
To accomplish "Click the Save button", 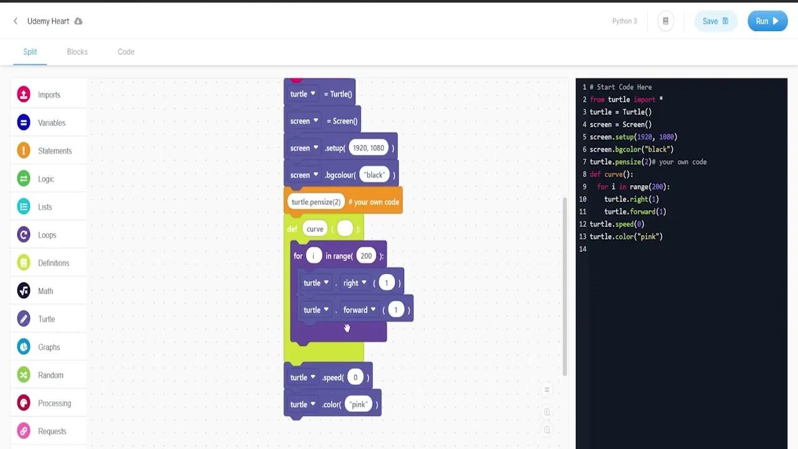I will (715, 21).
